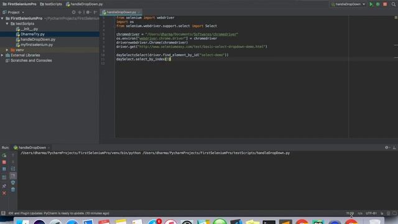This screenshot has width=398, height=224.
Task: Click the seleniumeasy URL string in code
Action: coord(201,47)
